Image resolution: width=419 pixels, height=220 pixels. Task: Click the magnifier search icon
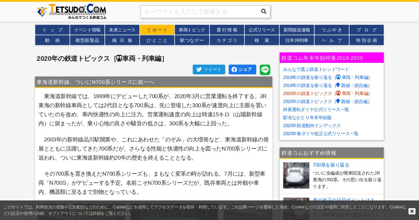pyautogui.click(x=264, y=12)
